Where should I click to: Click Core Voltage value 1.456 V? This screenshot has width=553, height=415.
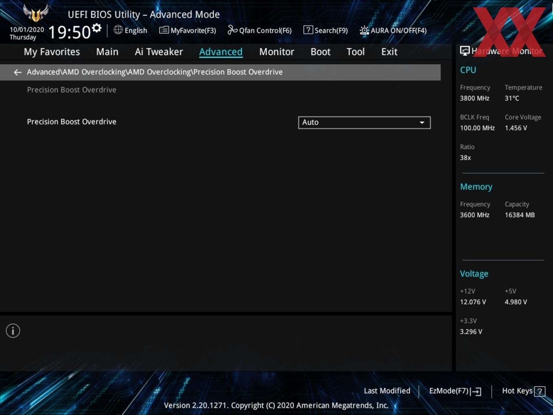[516, 128]
